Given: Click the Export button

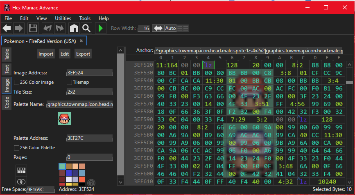Looking at the screenshot, I should tap(83, 54).
